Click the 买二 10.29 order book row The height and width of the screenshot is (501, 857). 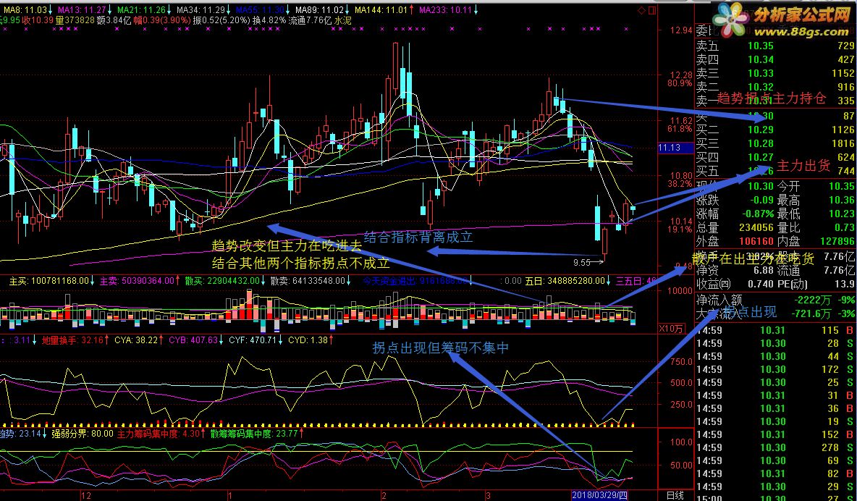775,130
